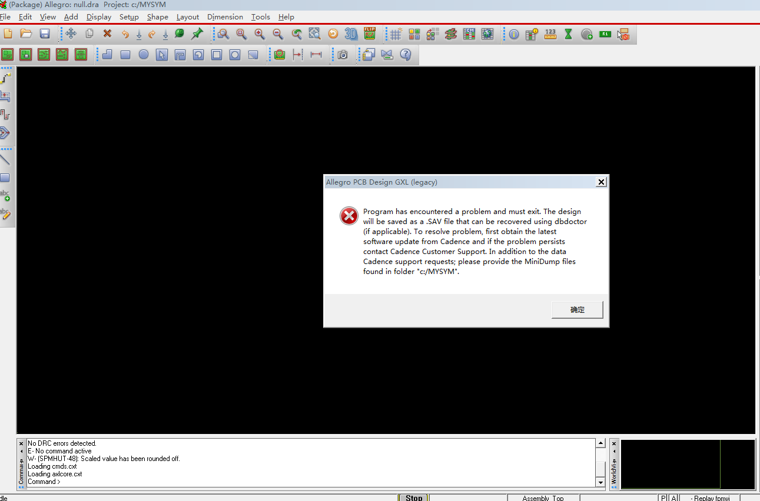The width and height of the screenshot is (760, 501).
Task: Open the View menu
Action: point(48,17)
